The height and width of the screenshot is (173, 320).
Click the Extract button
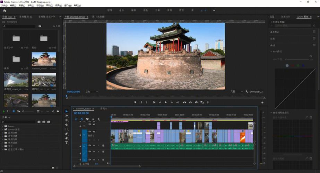point(190,102)
